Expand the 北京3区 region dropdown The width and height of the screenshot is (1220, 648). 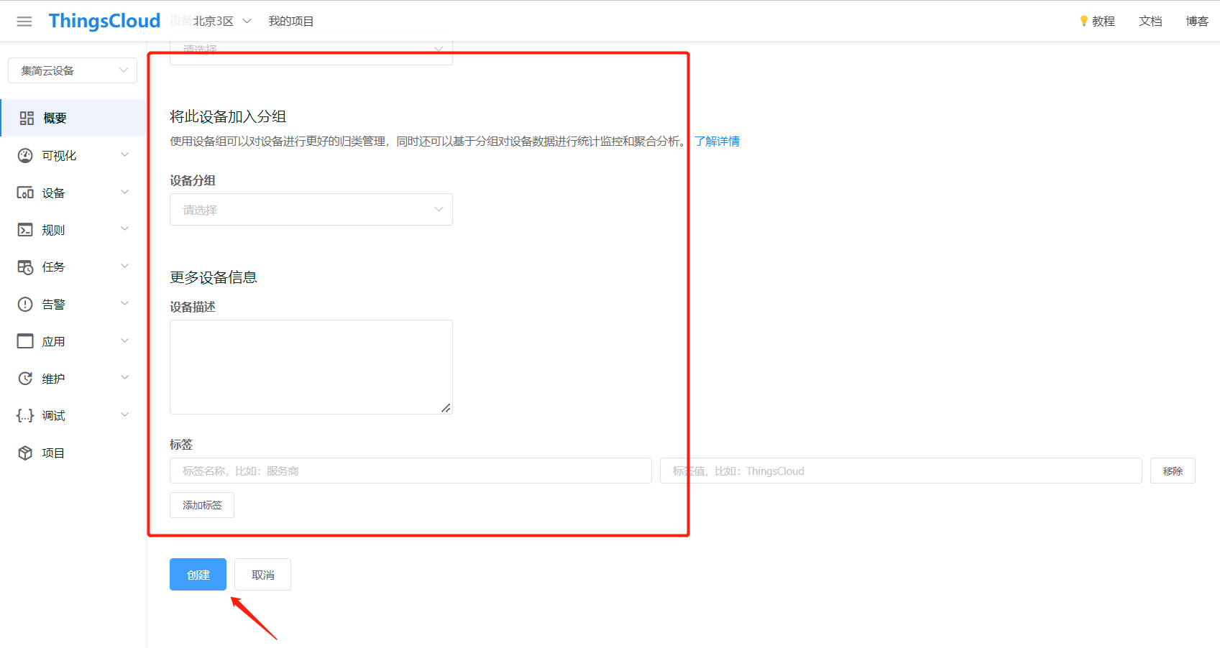(x=221, y=22)
